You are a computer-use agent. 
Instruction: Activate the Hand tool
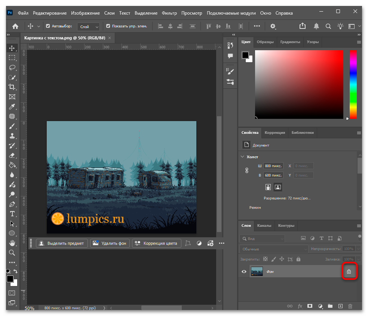[12, 243]
